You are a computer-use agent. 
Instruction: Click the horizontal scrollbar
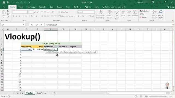click(x=138, y=93)
